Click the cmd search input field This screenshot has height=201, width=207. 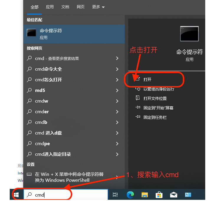[x=66, y=194]
